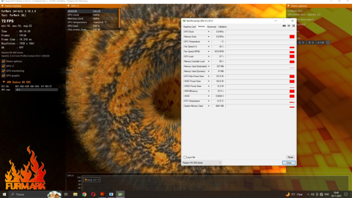
Task: Enable the Log to file checkbox
Action: point(185,157)
